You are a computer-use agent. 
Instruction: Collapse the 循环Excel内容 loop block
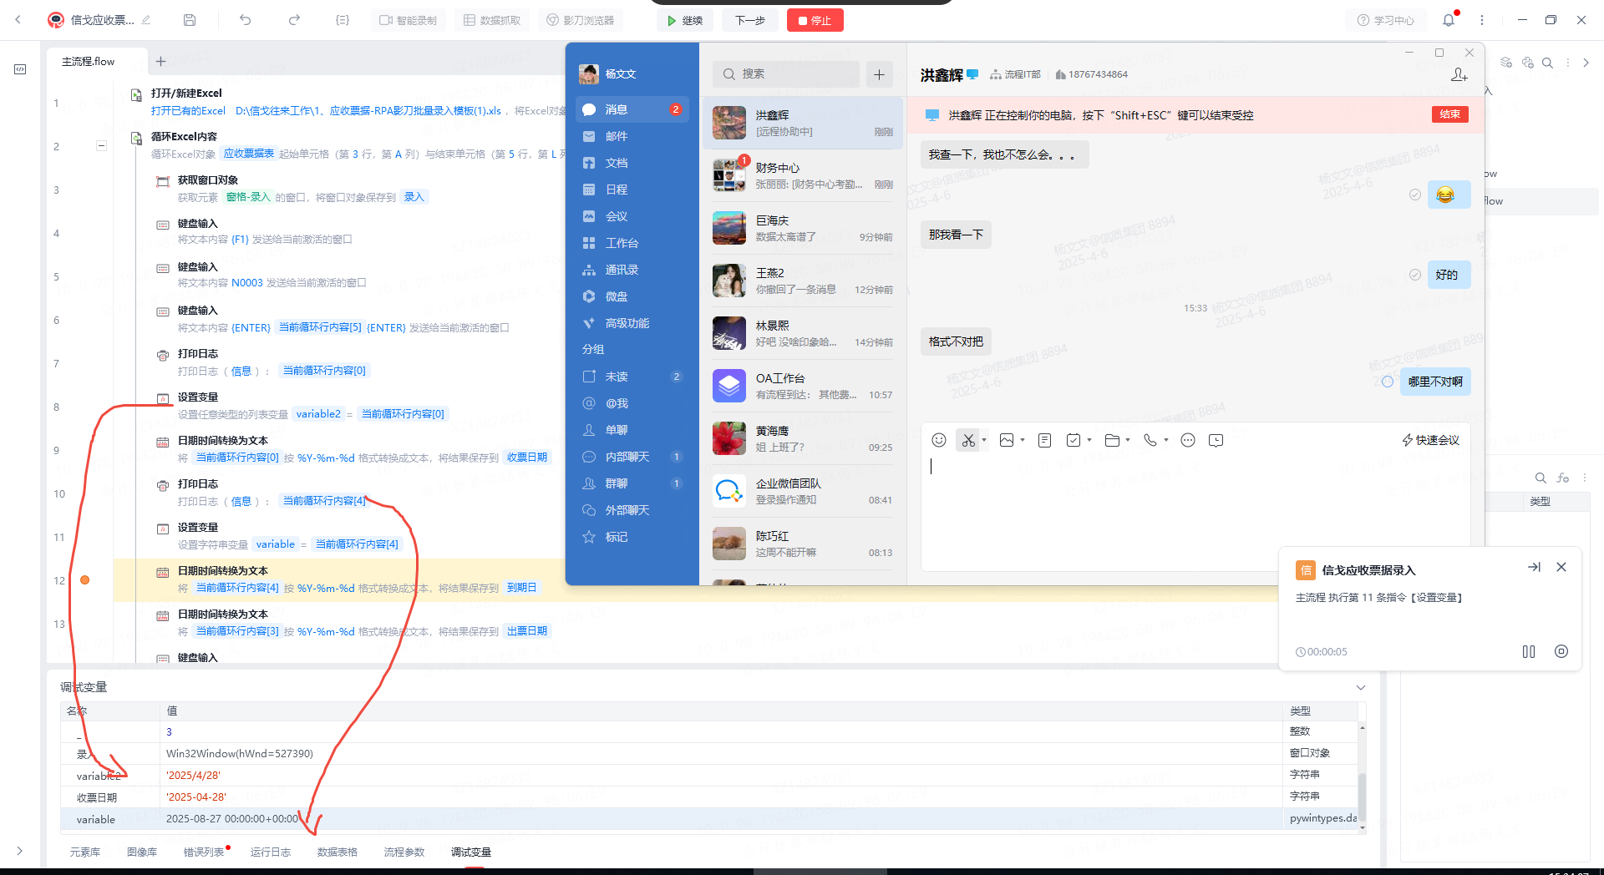tap(101, 145)
